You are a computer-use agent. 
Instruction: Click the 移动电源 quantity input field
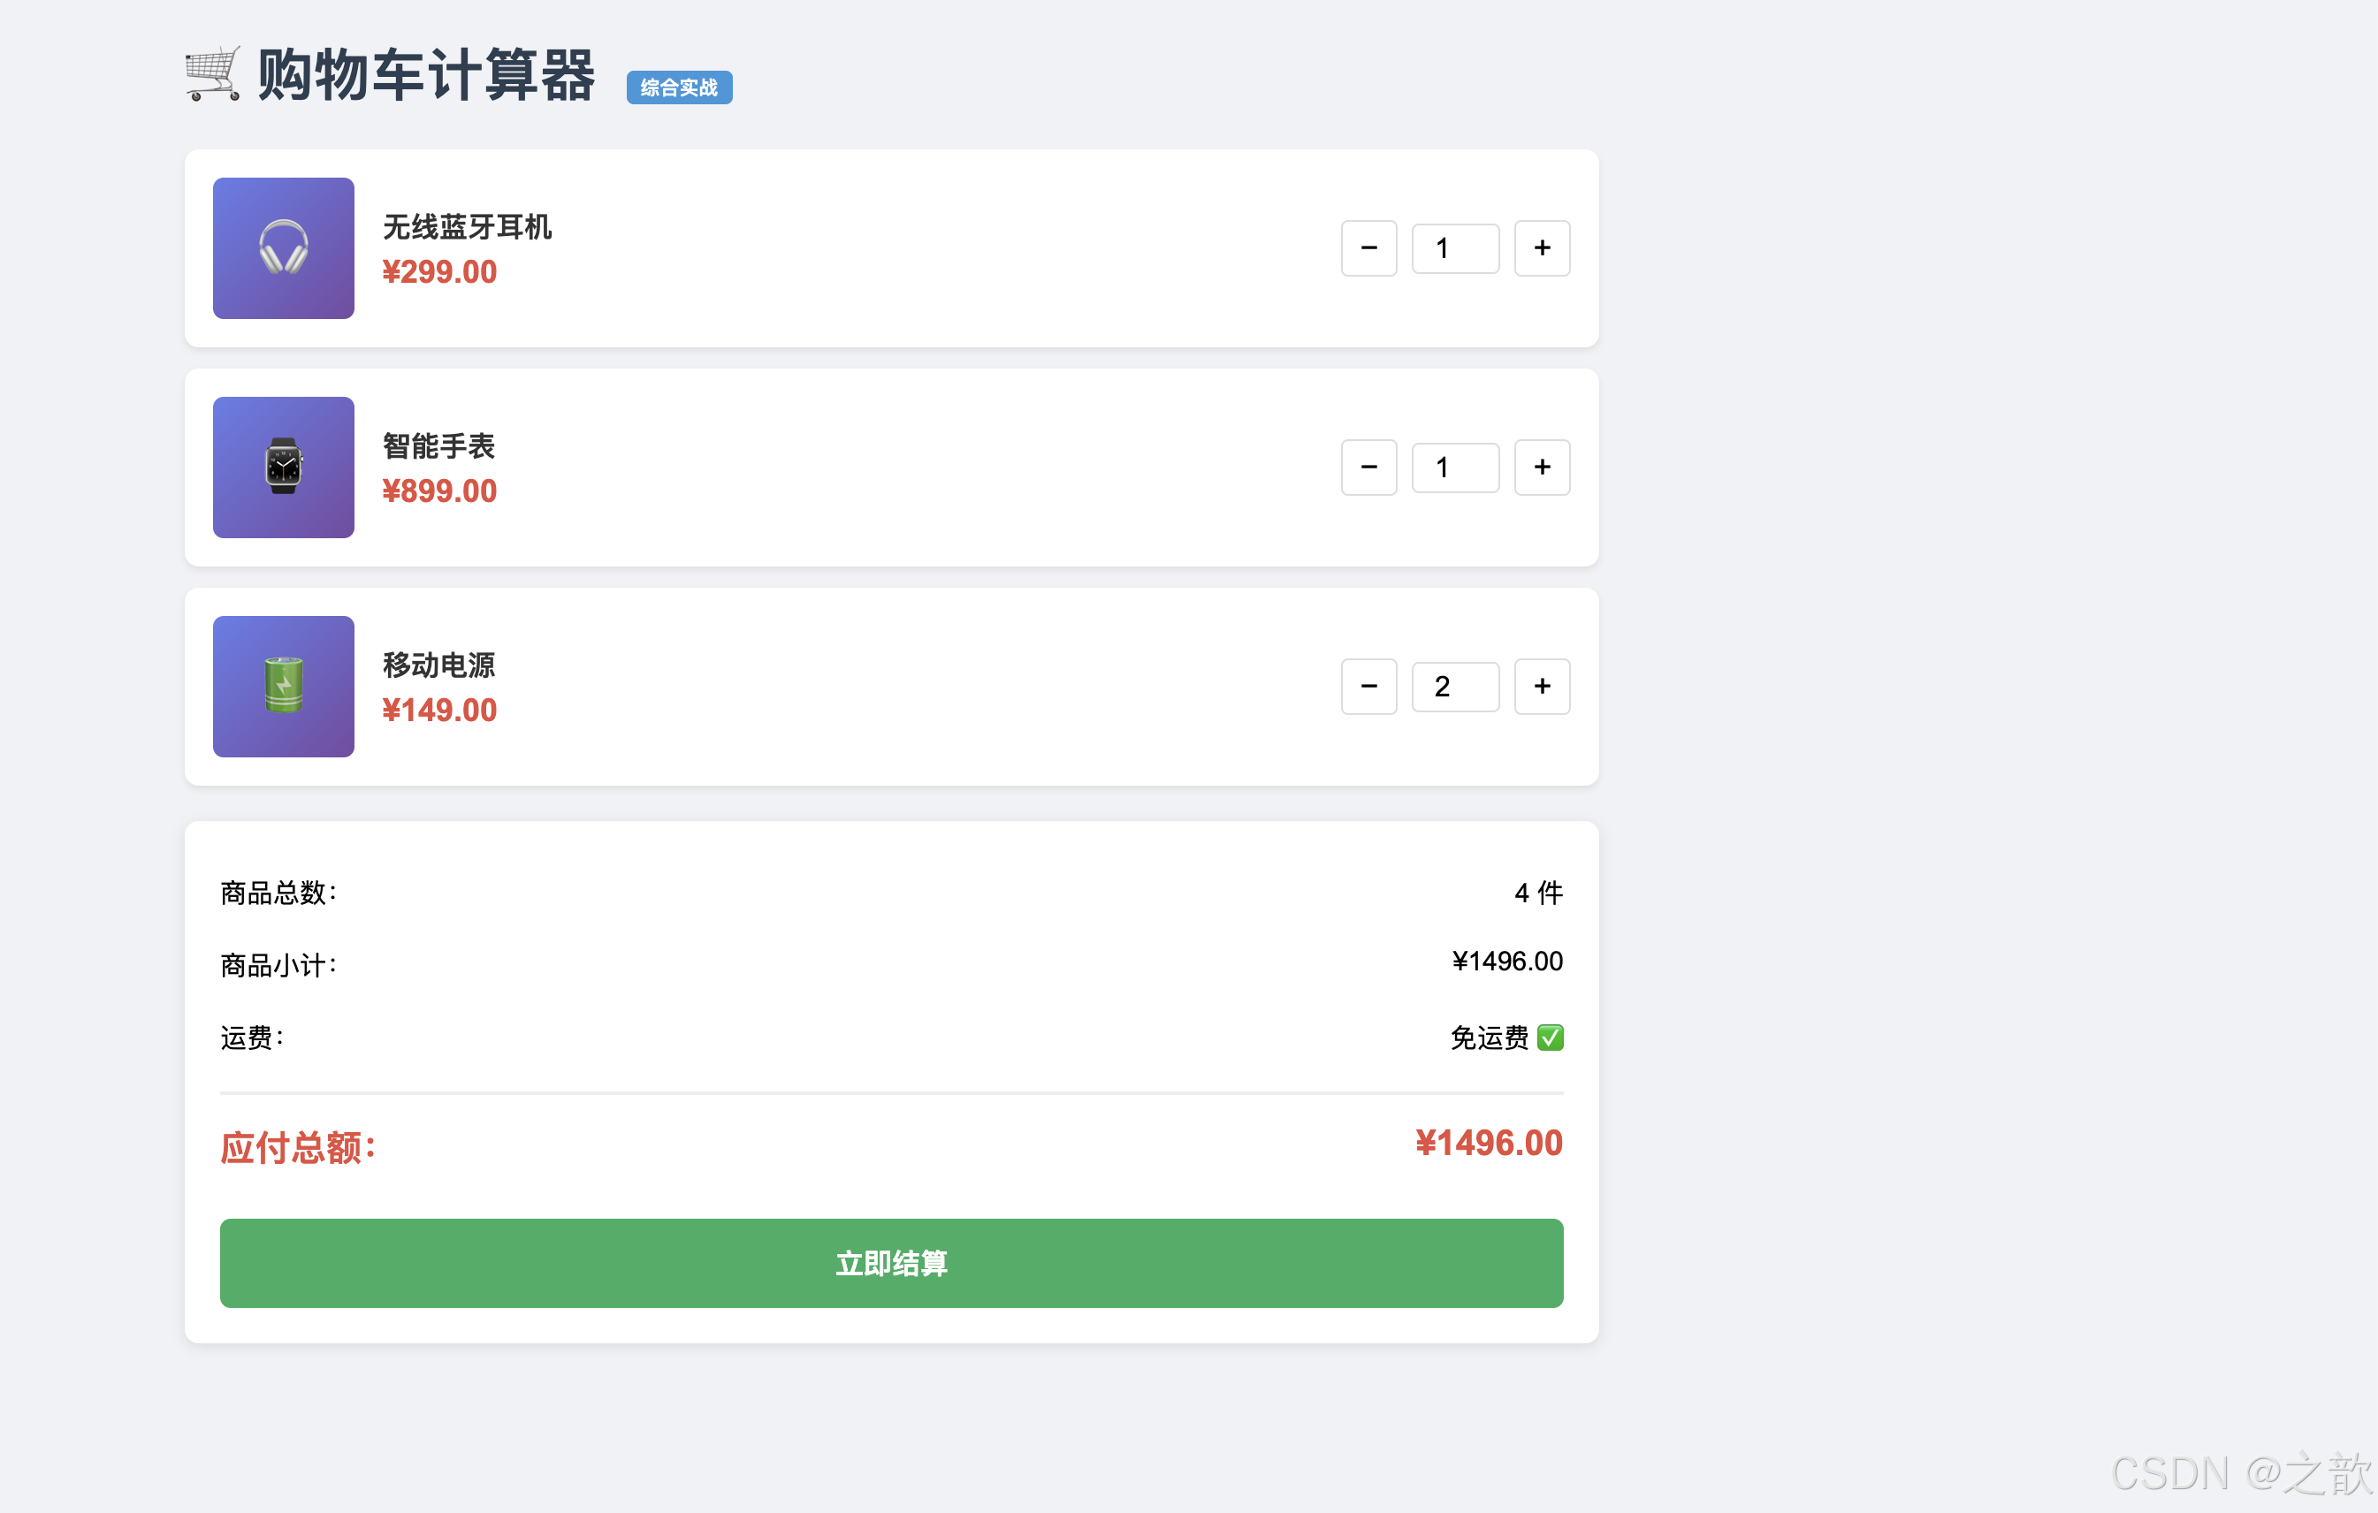click(1455, 686)
